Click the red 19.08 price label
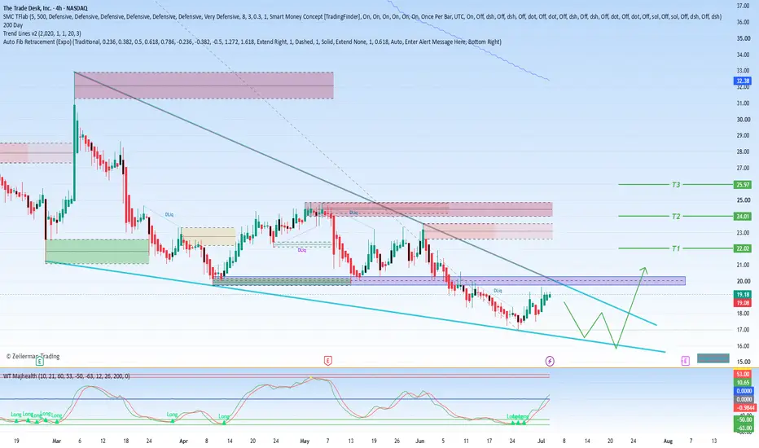The image size is (759, 448). [743, 303]
